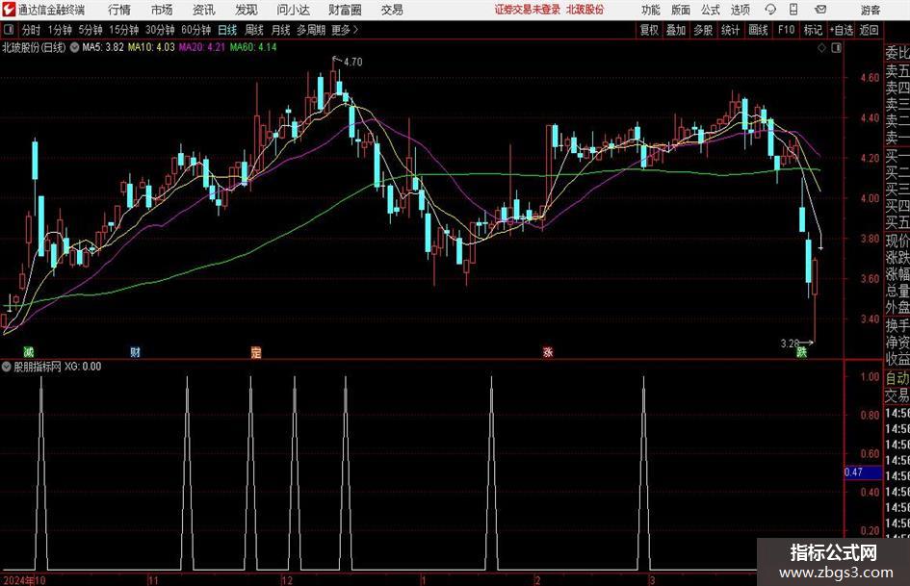This screenshot has height=586, width=910.
Task: Open the 市场 menu
Action: pyautogui.click(x=162, y=10)
